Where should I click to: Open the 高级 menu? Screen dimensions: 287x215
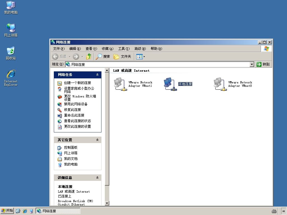(140, 49)
